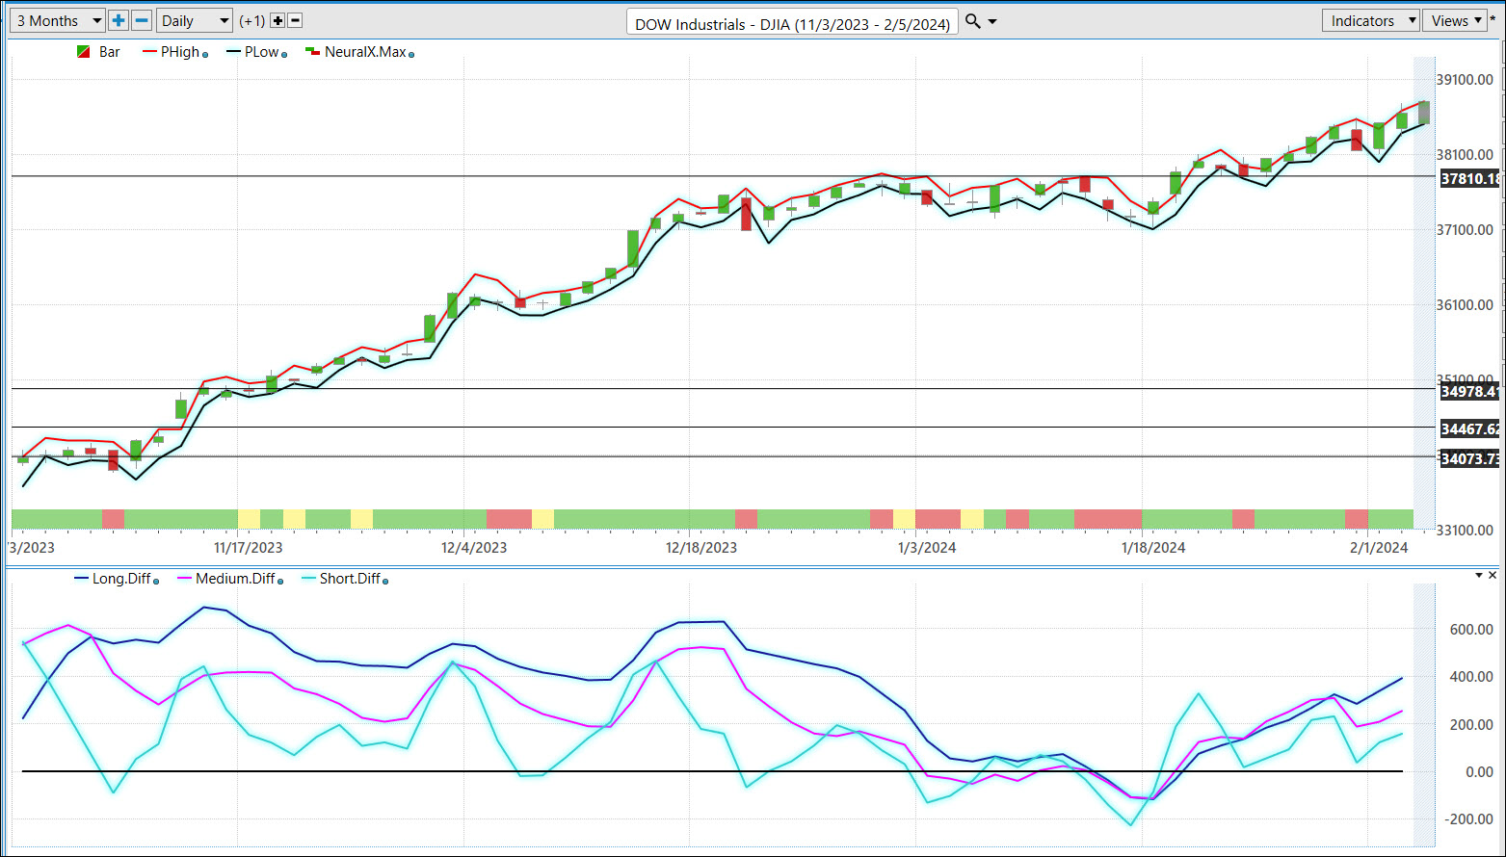
Task: Click the red PHigh legend line marker
Action: (149, 52)
